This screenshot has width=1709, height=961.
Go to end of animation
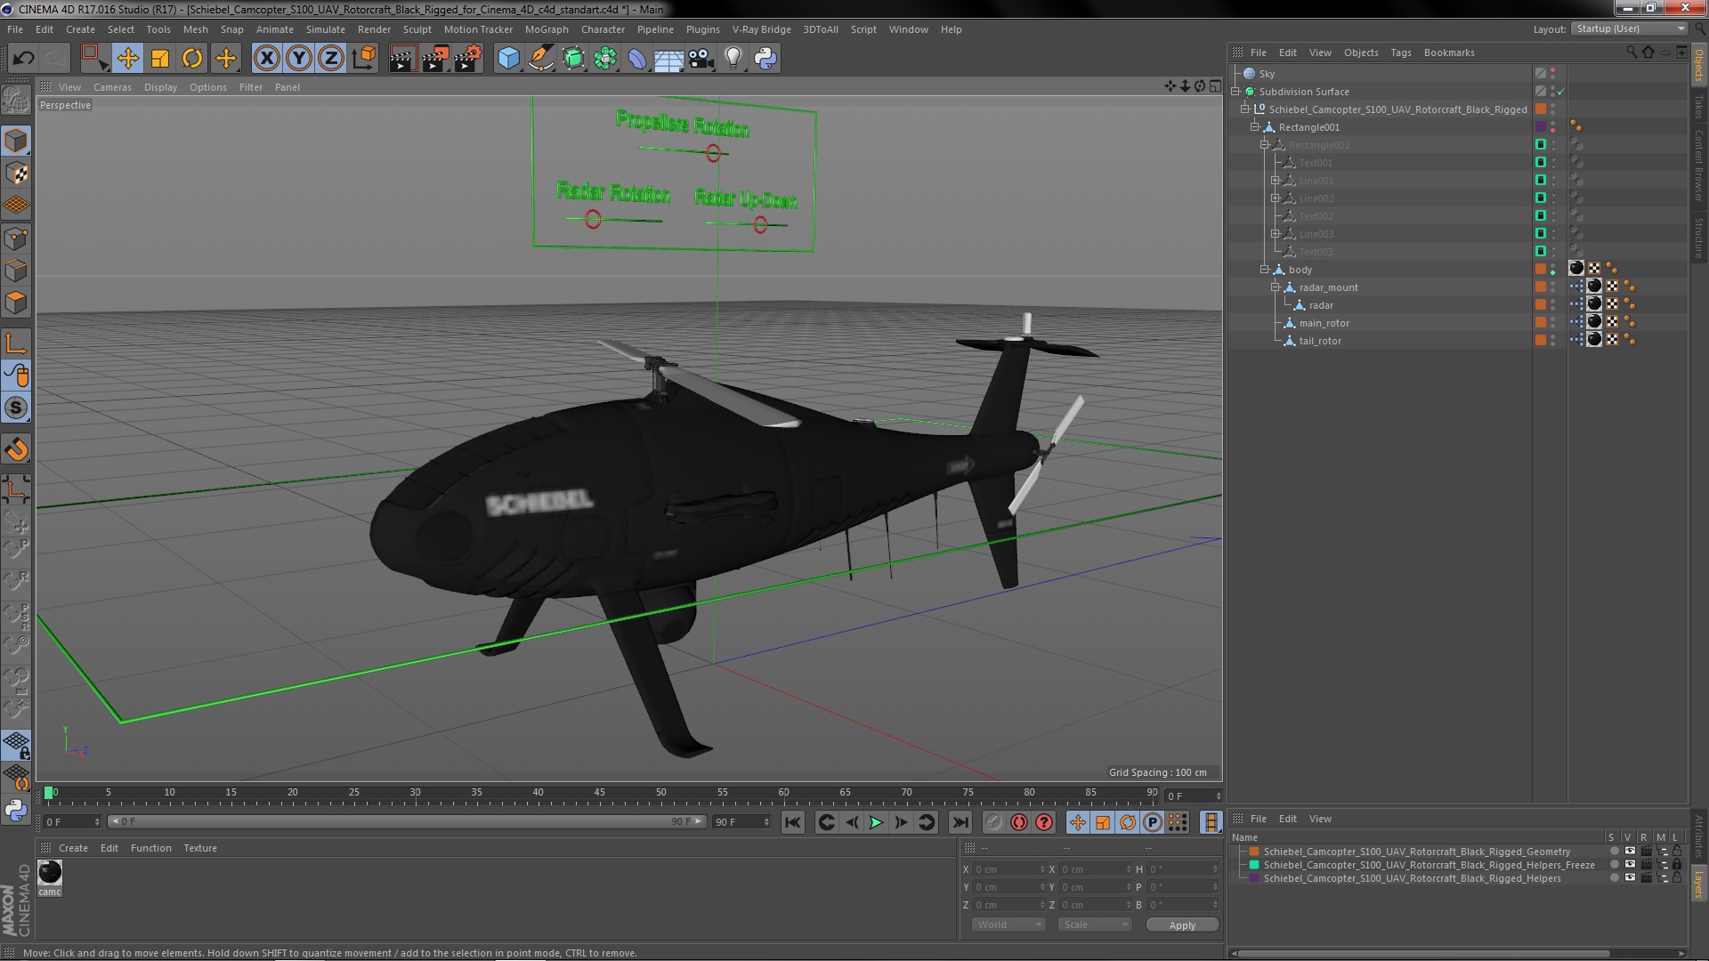960,822
